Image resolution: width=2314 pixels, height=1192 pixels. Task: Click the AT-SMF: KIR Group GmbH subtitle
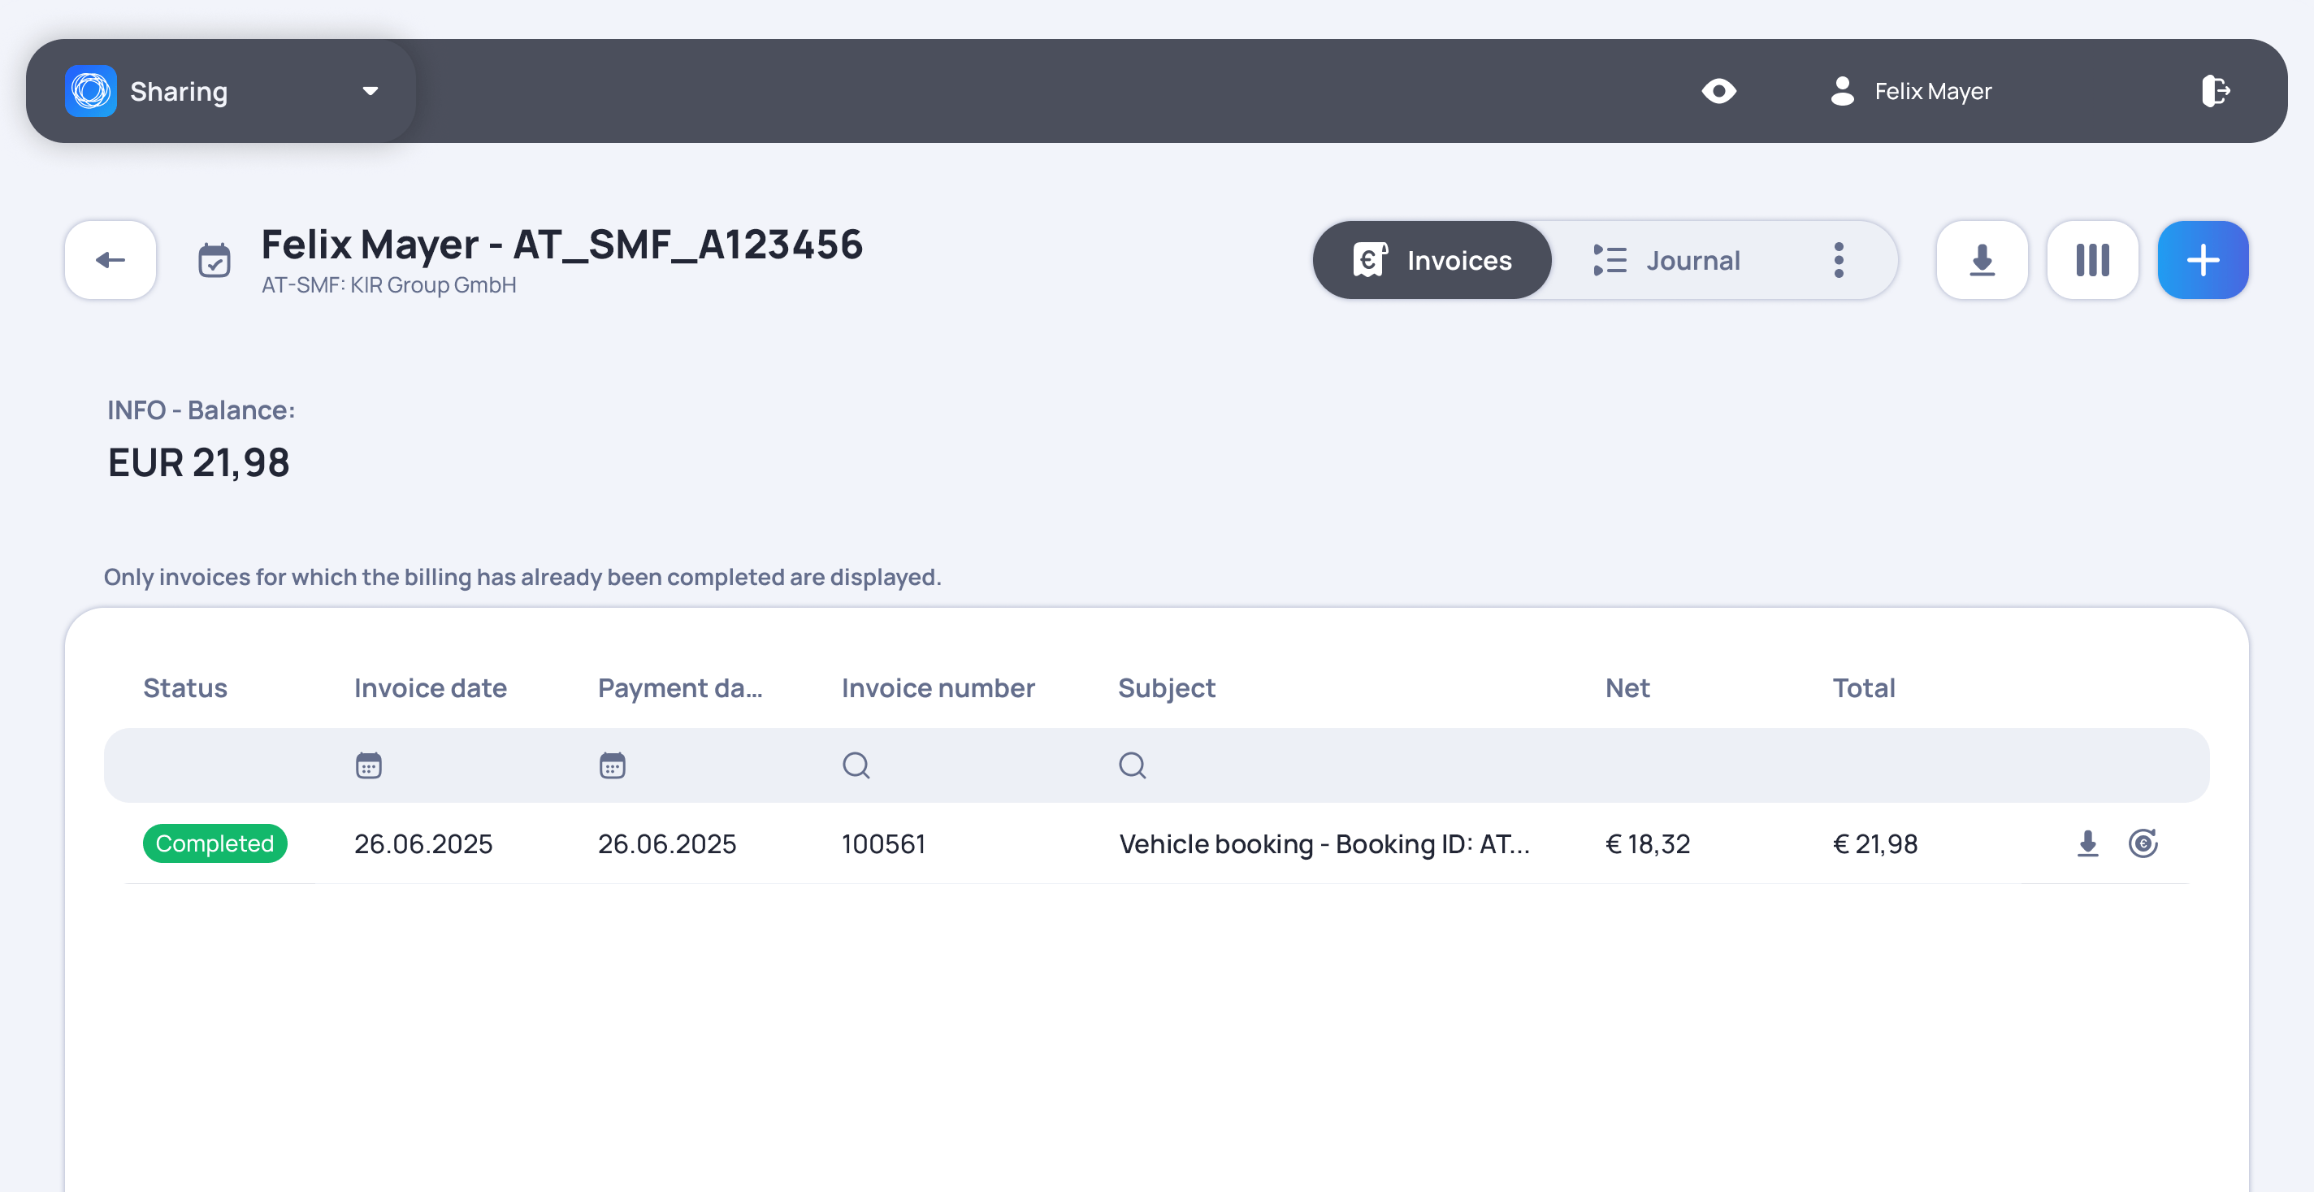[389, 284]
